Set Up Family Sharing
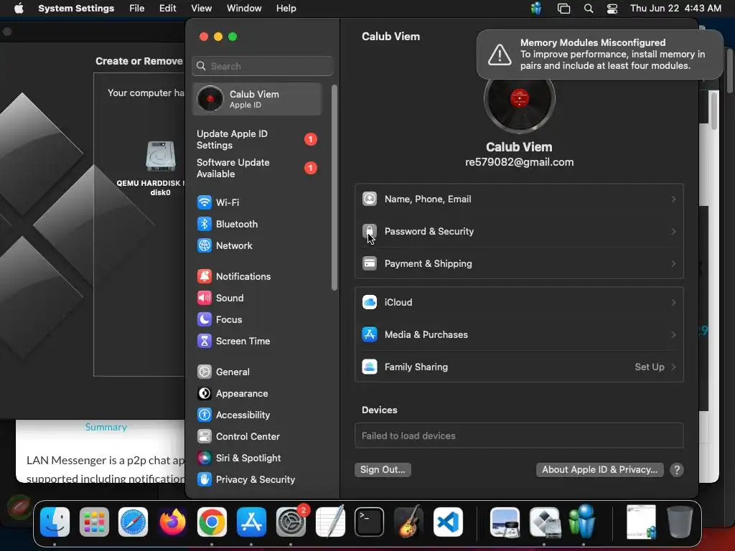 (519, 367)
